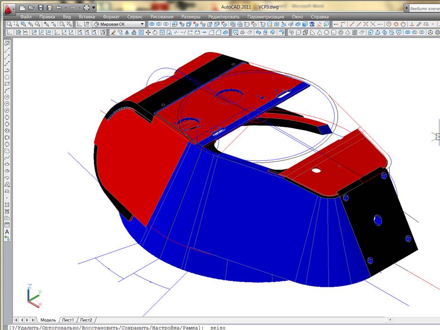Click the Save icon in quick access toolbar
Screen dimensions: 440x330
click(41, 8)
